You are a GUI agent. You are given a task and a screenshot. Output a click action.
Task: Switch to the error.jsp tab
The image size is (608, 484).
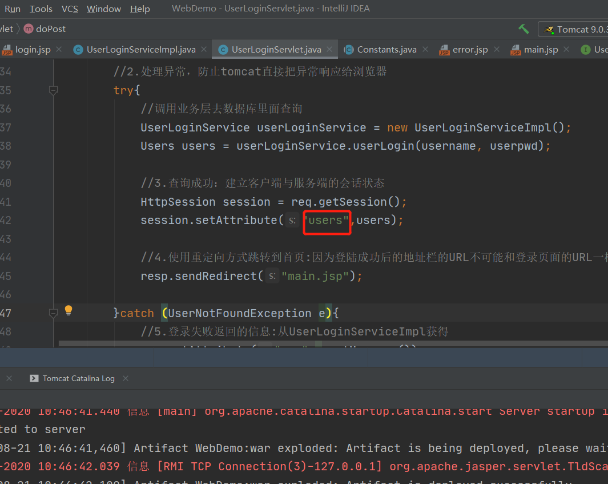(x=470, y=50)
